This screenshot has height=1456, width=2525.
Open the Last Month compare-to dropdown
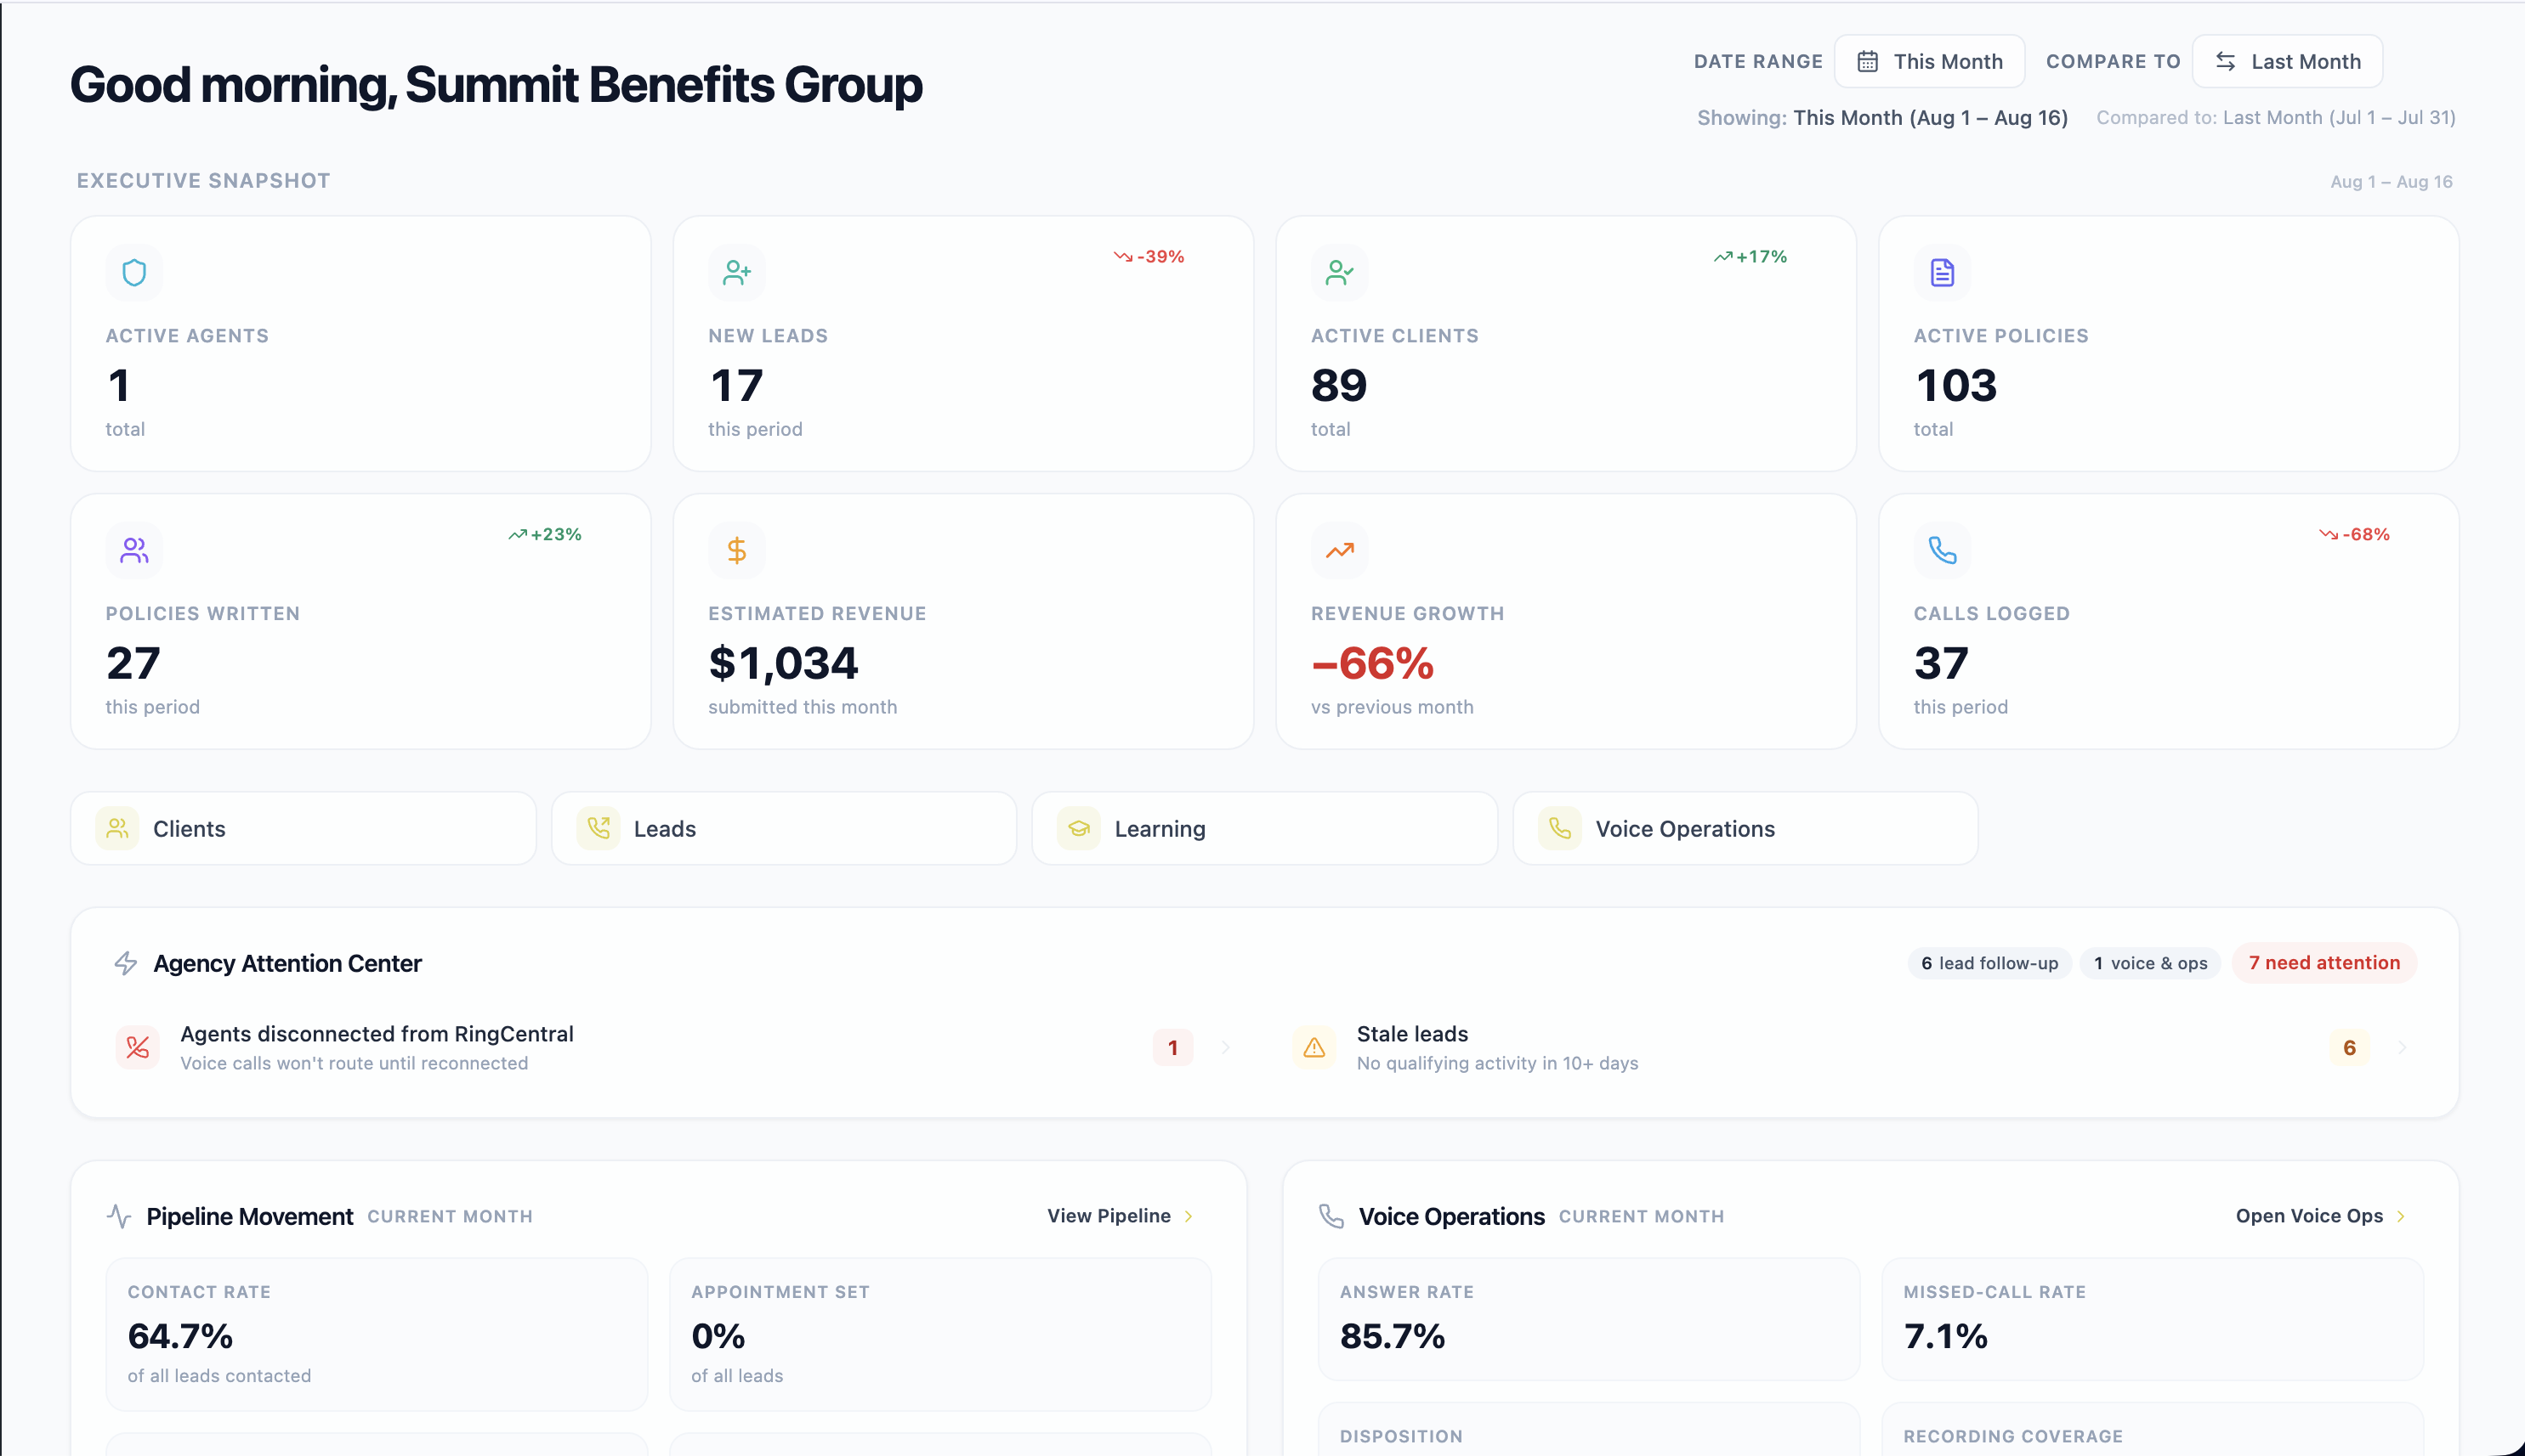pos(2287,62)
